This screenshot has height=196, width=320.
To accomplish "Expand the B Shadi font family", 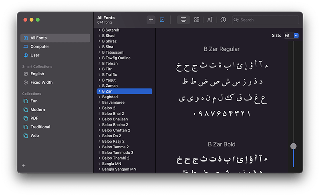I will click(x=99, y=36).
